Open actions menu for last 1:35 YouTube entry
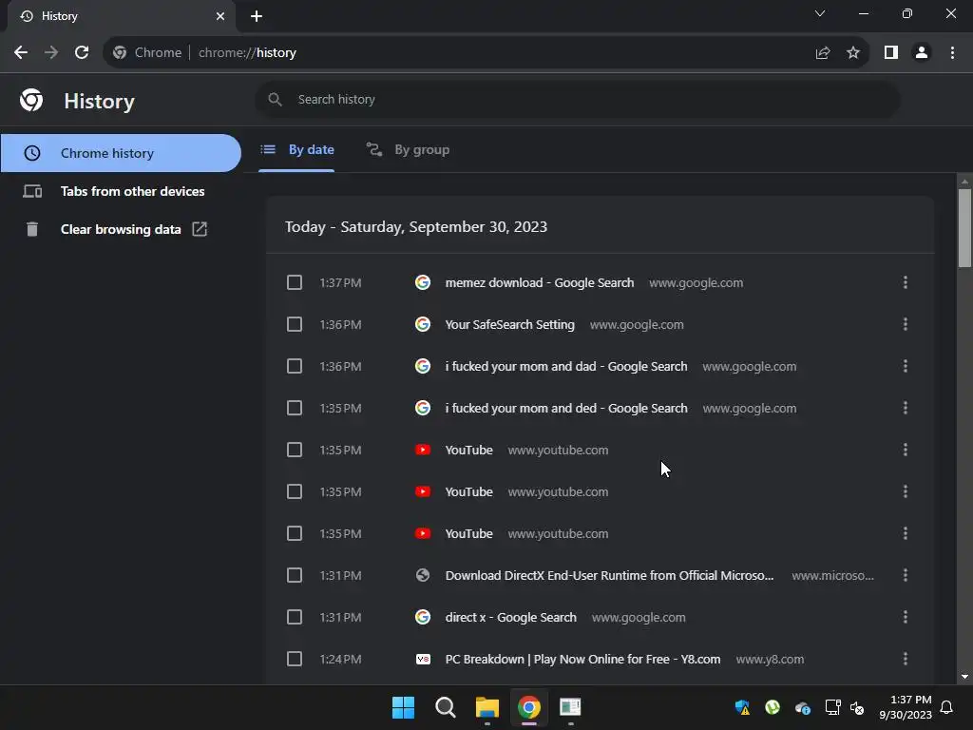Image resolution: width=973 pixels, height=730 pixels. point(906,533)
